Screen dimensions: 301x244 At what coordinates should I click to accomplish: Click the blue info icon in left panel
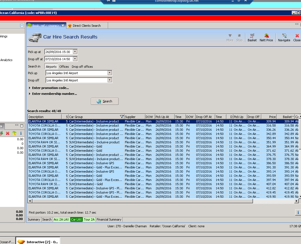(x=21, y=133)
